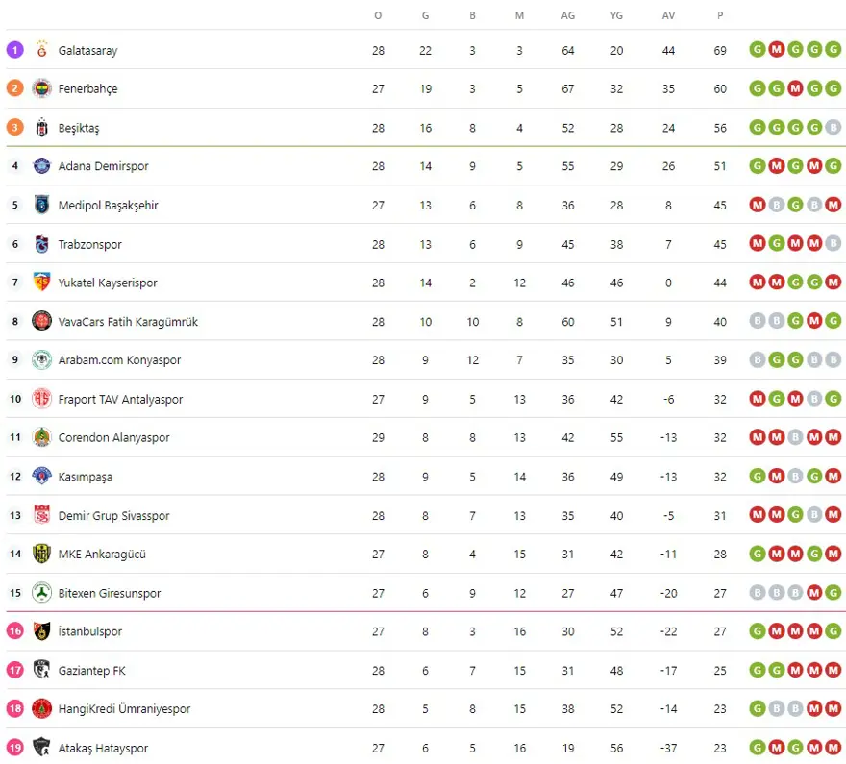Click the Fenerbahçe club crest
The width and height of the screenshot is (846, 764).
(41, 88)
